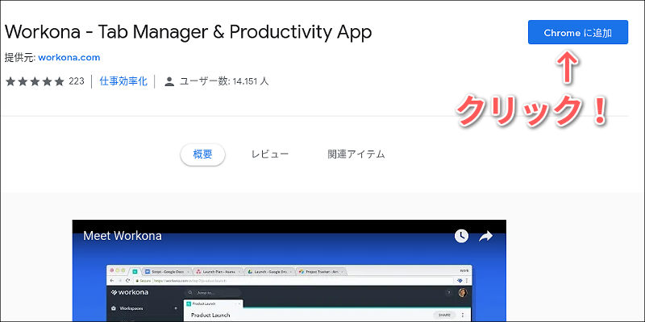This screenshot has height=322, width=645.
Task: Click the share arrow icon on video
Action: point(486,236)
